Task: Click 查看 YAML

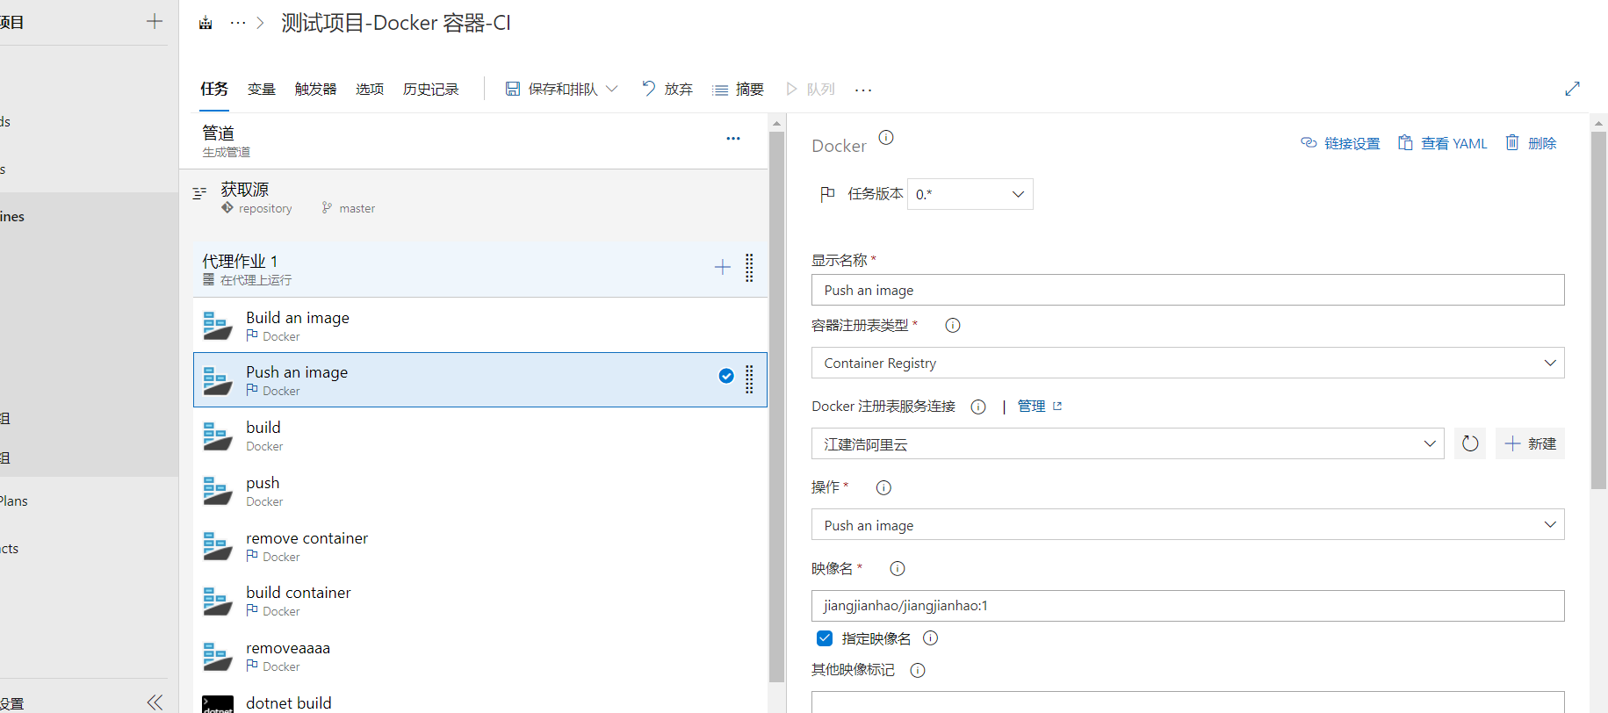Action: (x=1443, y=143)
